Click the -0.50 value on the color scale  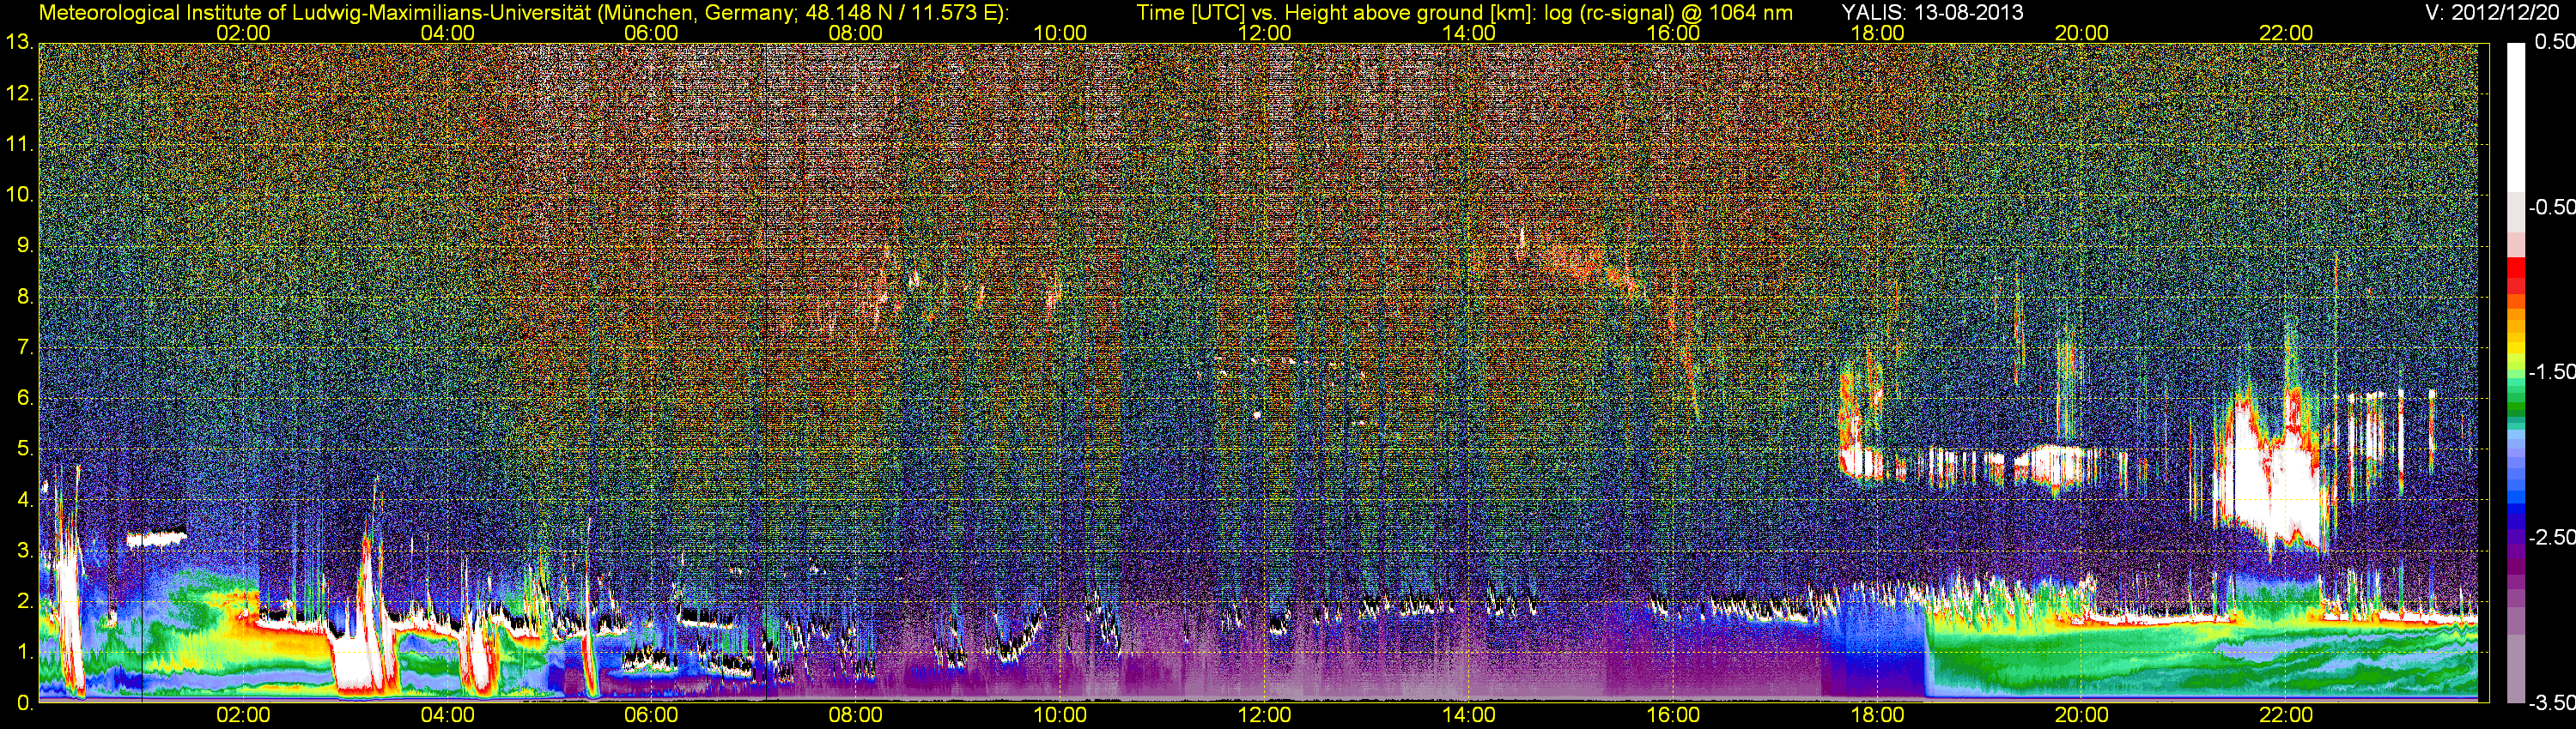pos(2551,207)
